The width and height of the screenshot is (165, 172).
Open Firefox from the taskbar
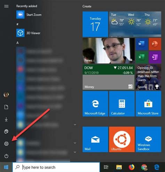click(132, 167)
